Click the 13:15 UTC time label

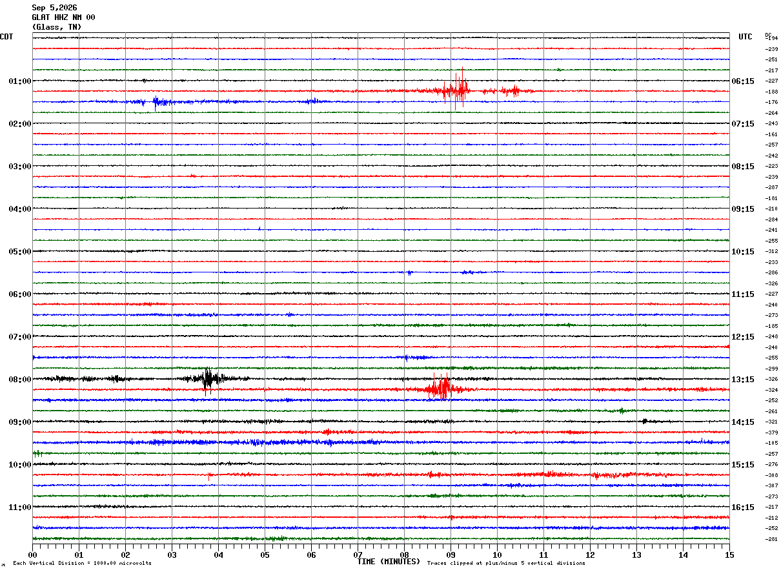click(x=743, y=379)
